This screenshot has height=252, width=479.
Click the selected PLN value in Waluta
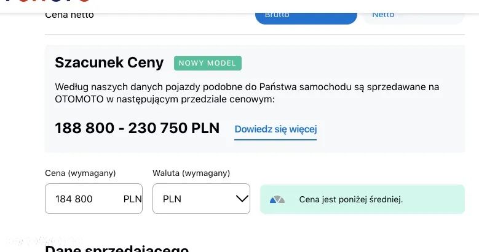pos(172,199)
